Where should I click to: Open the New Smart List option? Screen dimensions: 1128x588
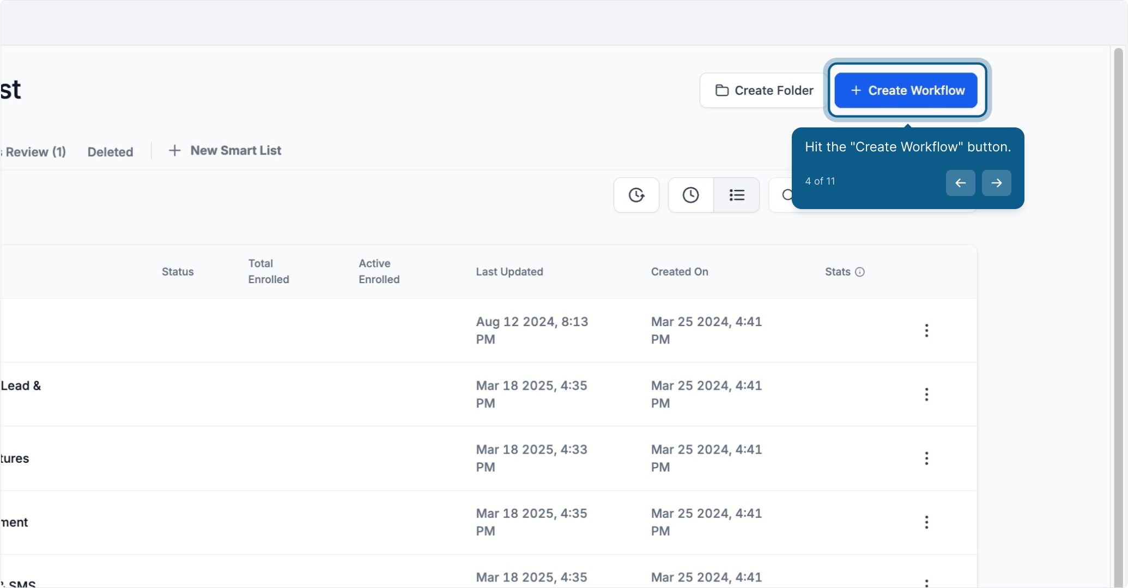[225, 151]
